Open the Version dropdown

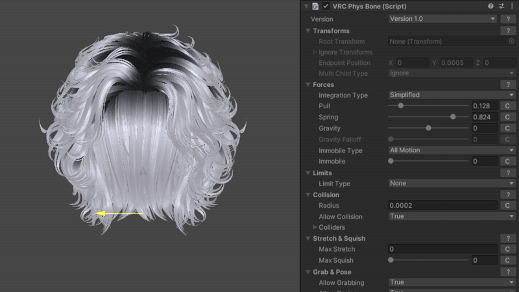(x=442, y=19)
